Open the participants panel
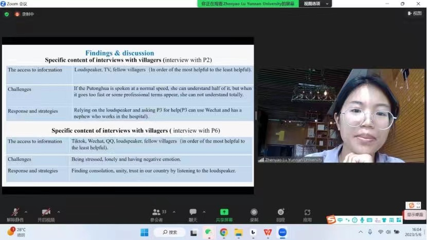The width and height of the screenshot is (427, 240). tap(156, 214)
